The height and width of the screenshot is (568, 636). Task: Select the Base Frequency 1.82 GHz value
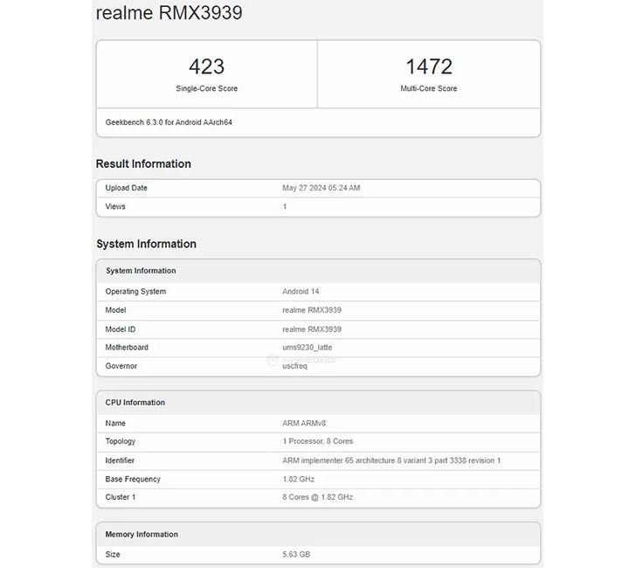tap(299, 479)
